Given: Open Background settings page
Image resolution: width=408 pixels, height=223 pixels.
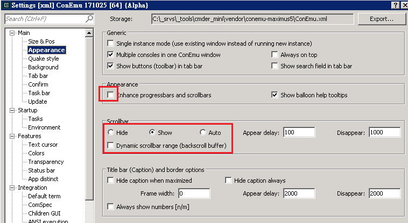Looking at the screenshot, I should click(43, 67).
